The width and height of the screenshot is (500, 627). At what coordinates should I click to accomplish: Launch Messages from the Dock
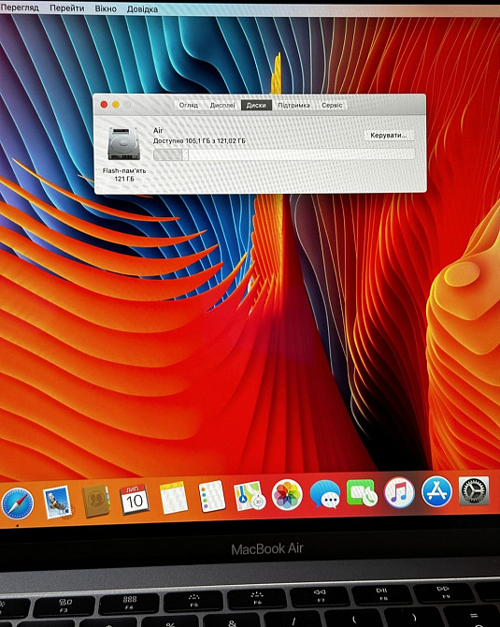point(325,494)
